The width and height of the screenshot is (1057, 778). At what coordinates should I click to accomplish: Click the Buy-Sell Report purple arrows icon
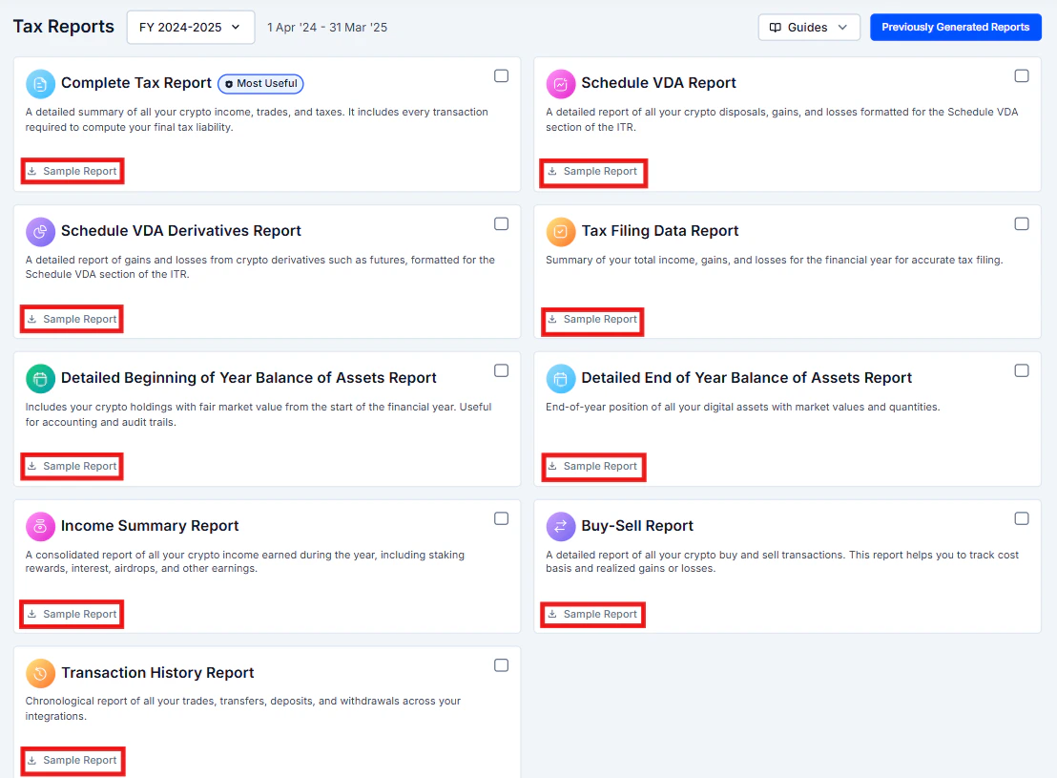561,526
